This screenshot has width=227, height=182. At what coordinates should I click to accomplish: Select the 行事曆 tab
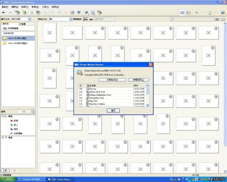pos(27,24)
